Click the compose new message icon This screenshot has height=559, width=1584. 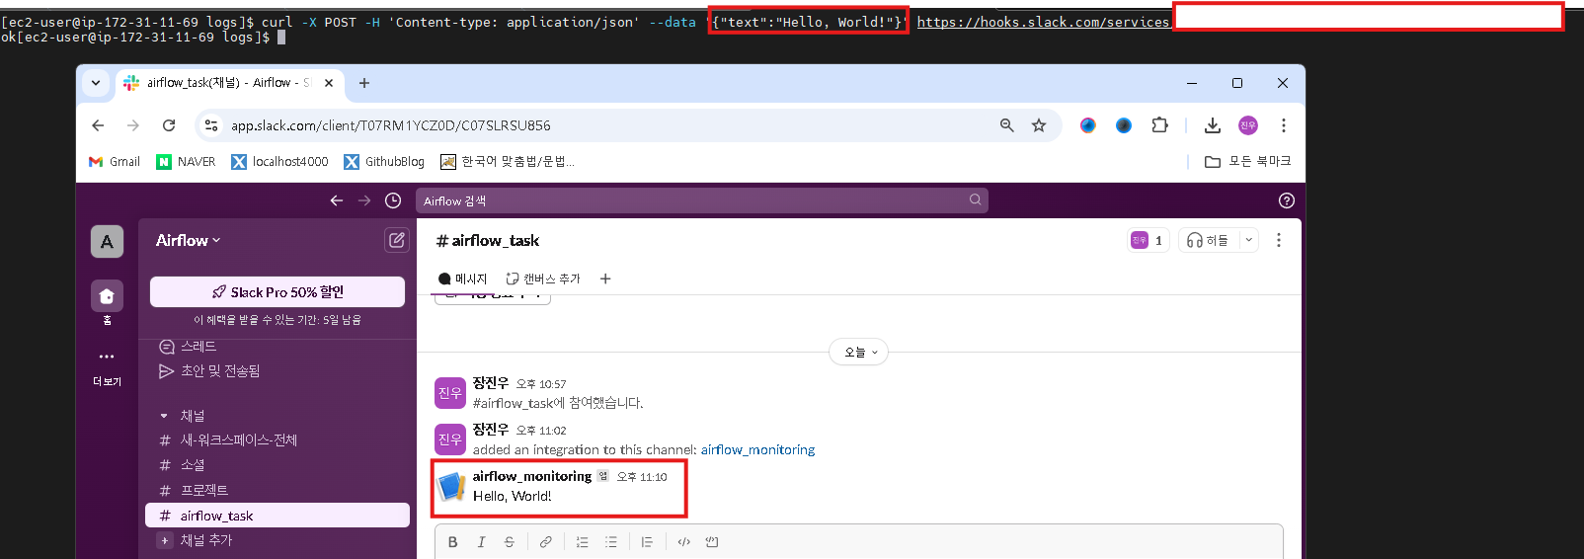(396, 240)
